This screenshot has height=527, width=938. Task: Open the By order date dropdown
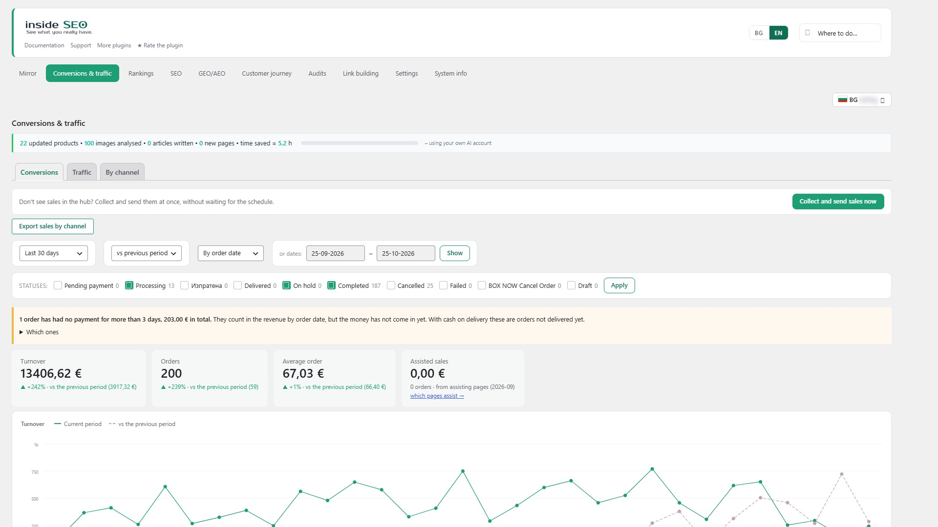(231, 253)
